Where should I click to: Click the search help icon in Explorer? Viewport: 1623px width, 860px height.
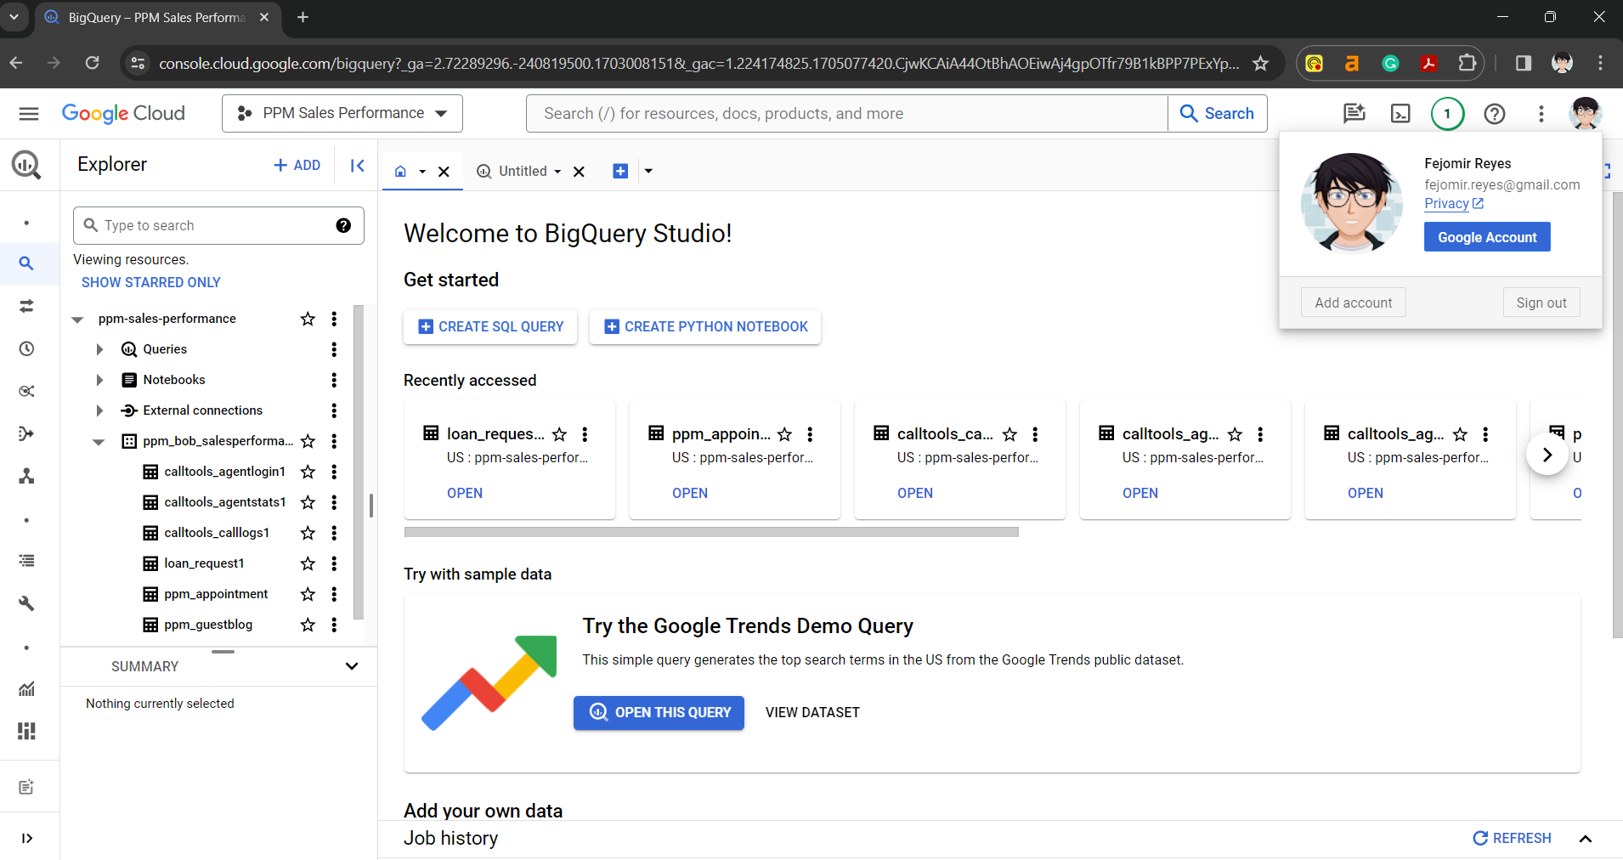[x=343, y=225]
